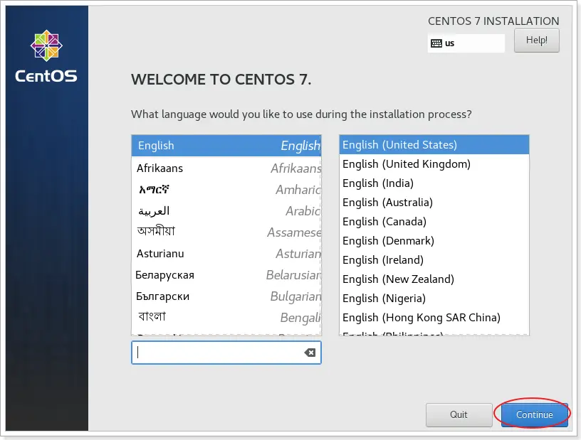Pick English (Australia) locale
This screenshot has width=581, height=440.
point(434,203)
